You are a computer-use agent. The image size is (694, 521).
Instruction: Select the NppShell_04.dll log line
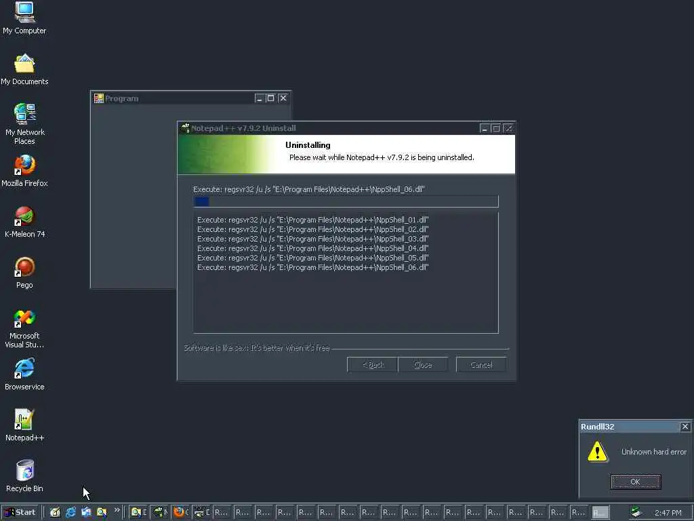pyautogui.click(x=313, y=248)
